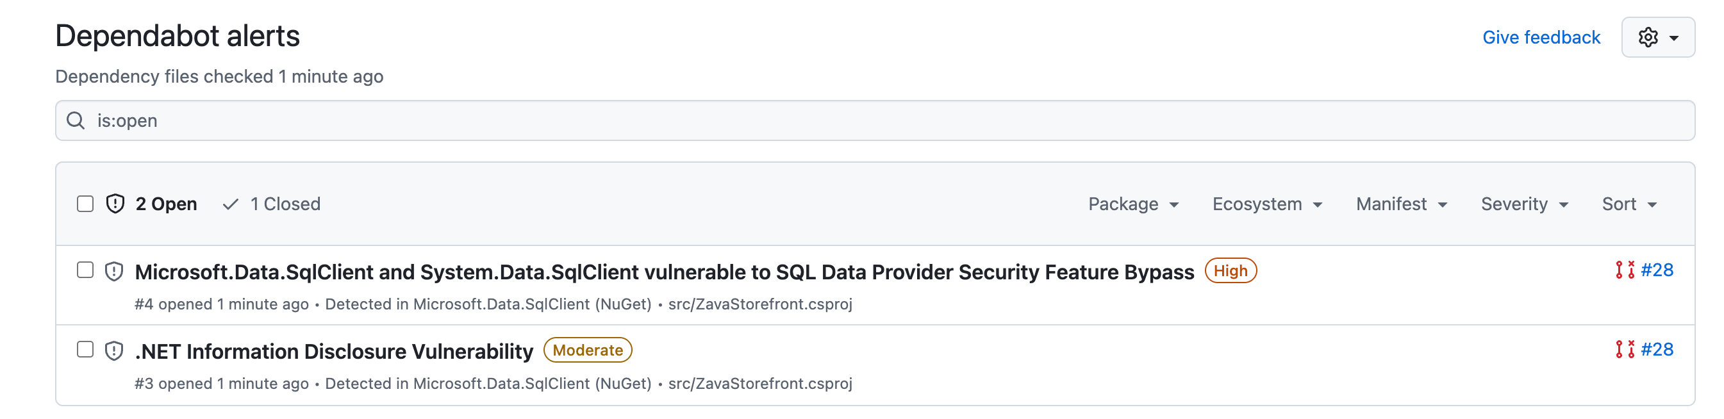1724x419 pixels.
Task: Show the 2 Open alerts tab
Action: pos(165,204)
